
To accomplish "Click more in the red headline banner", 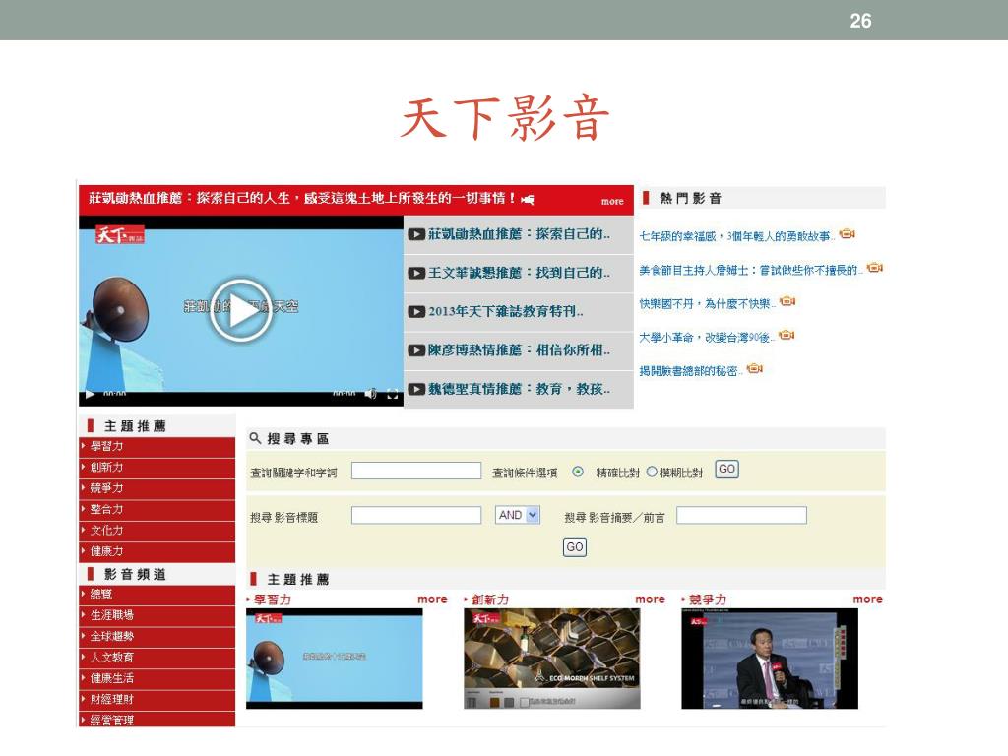I will click(x=612, y=201).
